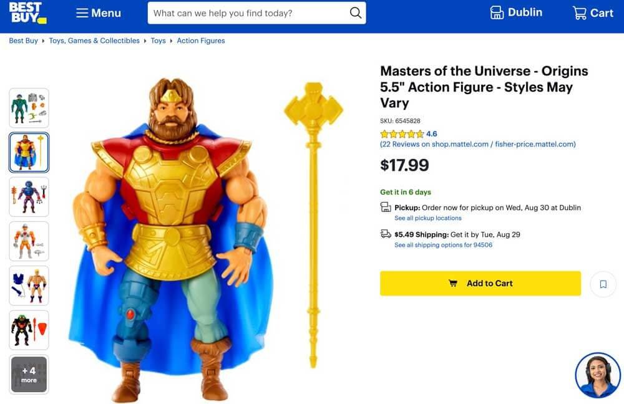Open the Dublin store location selector

tap(515, 12)
